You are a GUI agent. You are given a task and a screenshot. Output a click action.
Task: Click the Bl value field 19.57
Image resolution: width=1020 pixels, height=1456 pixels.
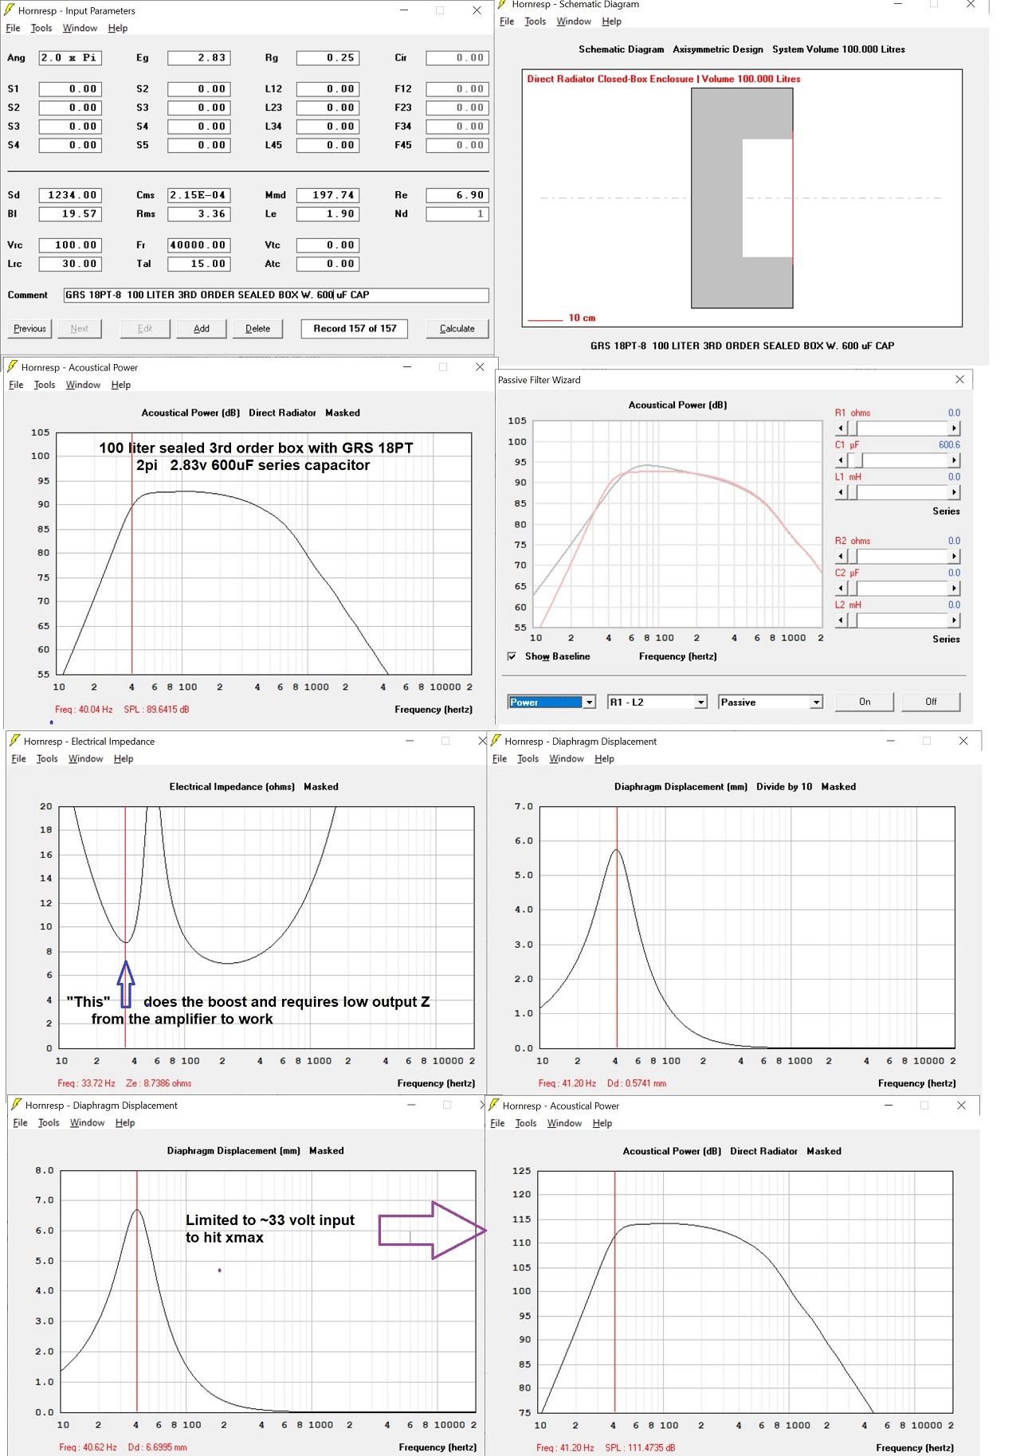(x=70, y=213)
